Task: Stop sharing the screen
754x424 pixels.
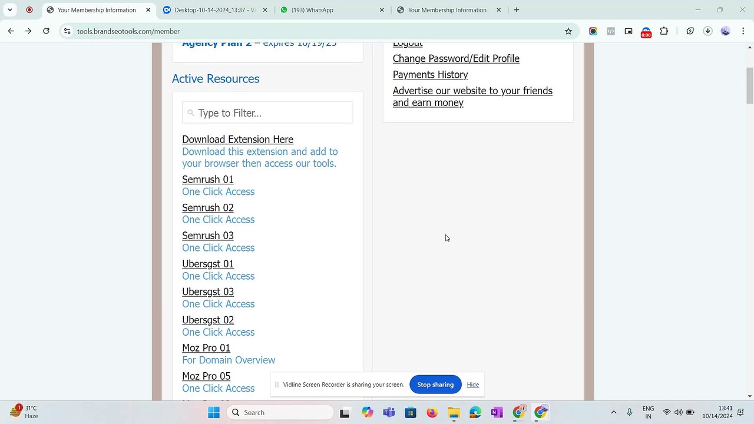Action: pyautogui.click(x=435, y=385)
